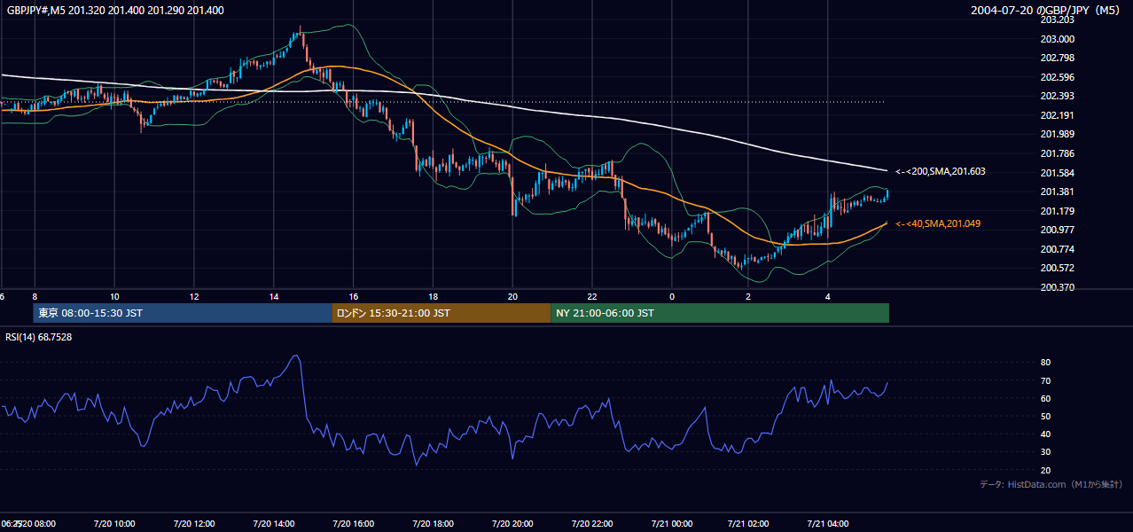
Task: Click the 7/21 02:00 time axis label
Action: pos(747,524)
